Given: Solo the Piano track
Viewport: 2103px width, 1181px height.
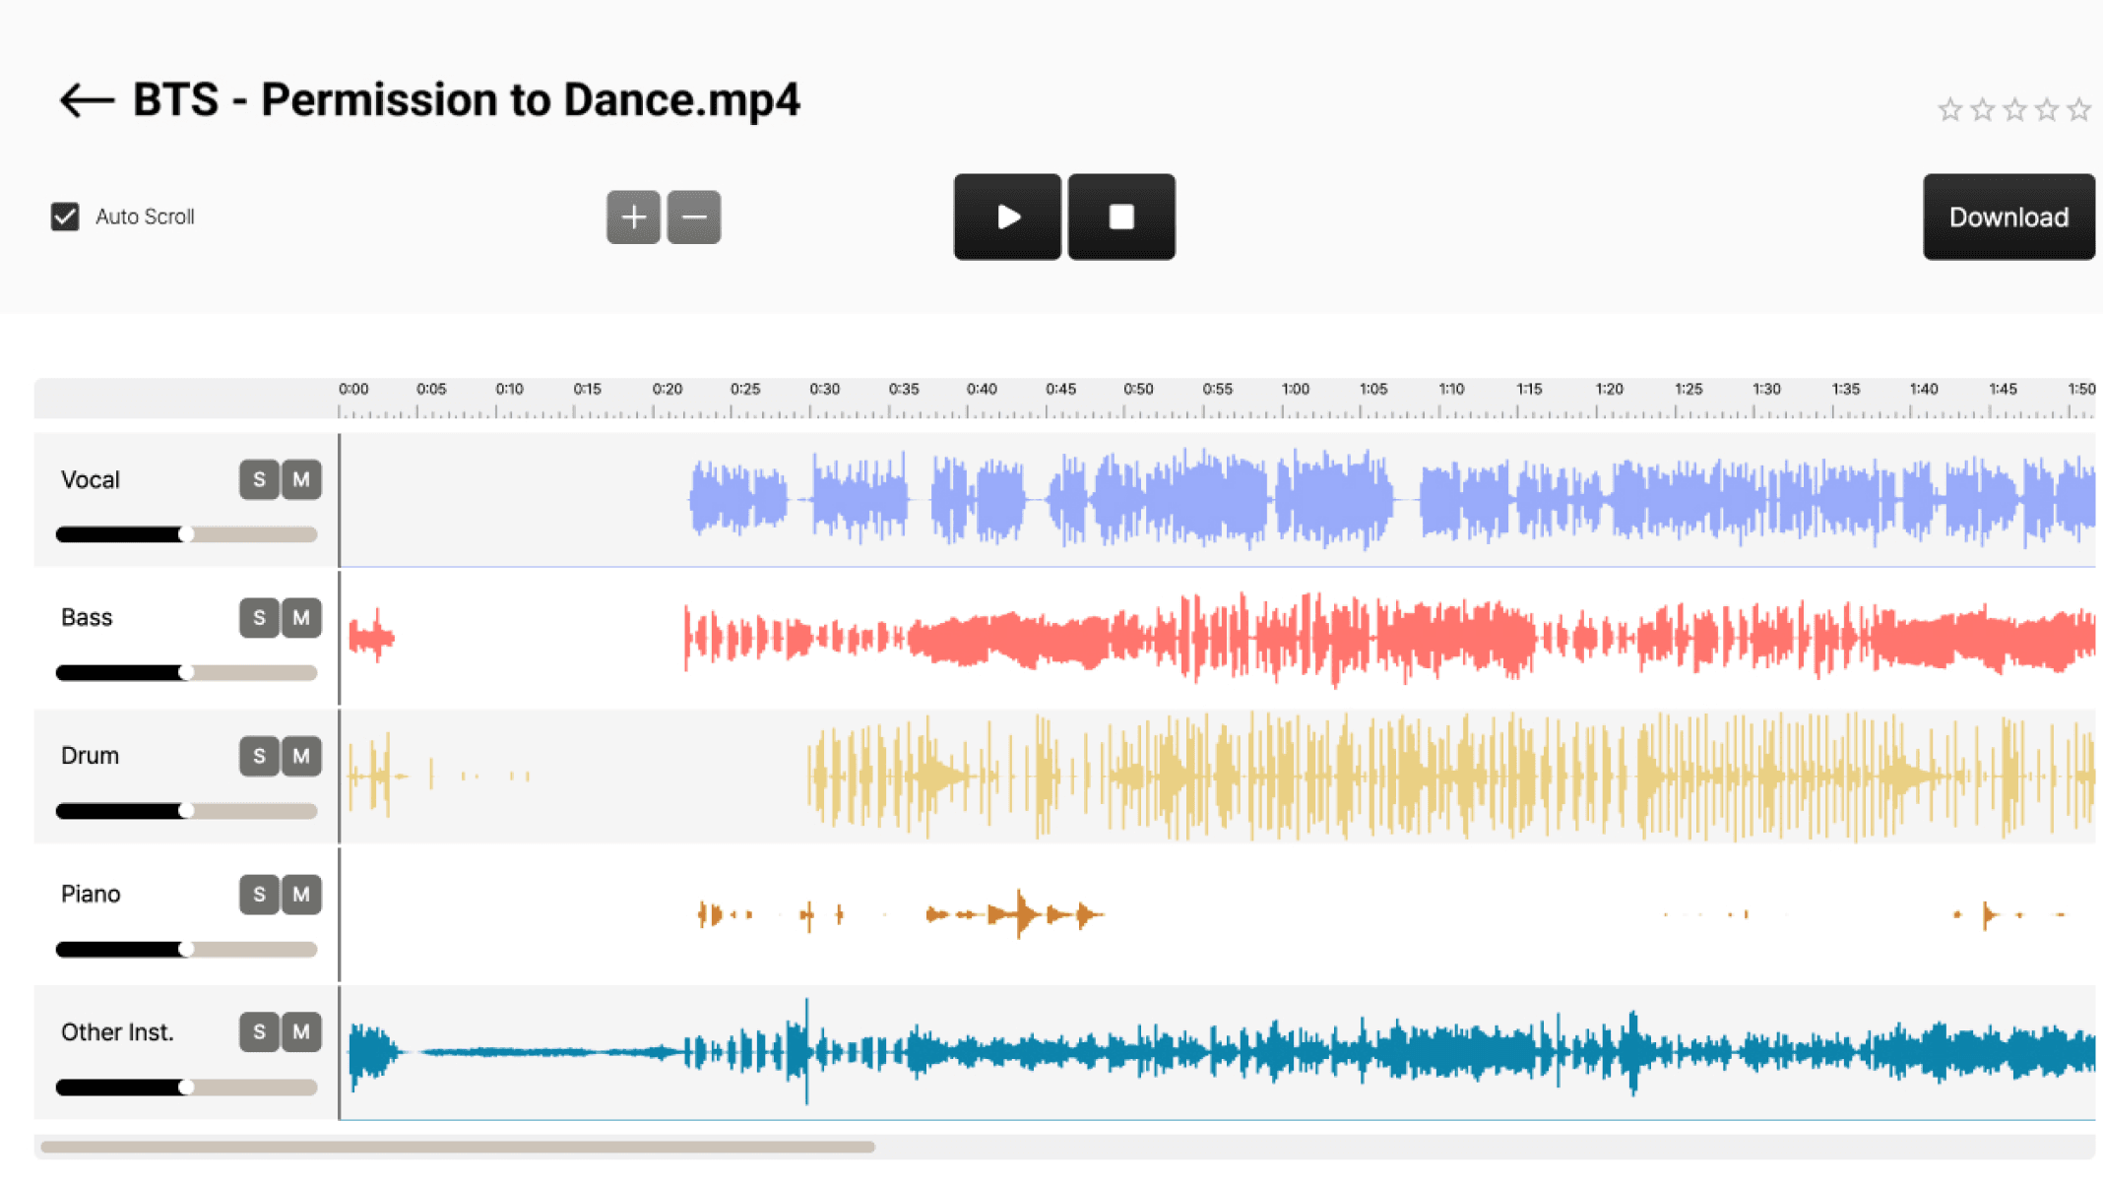Looking at the screenshot, I should [x=259, y=895].
